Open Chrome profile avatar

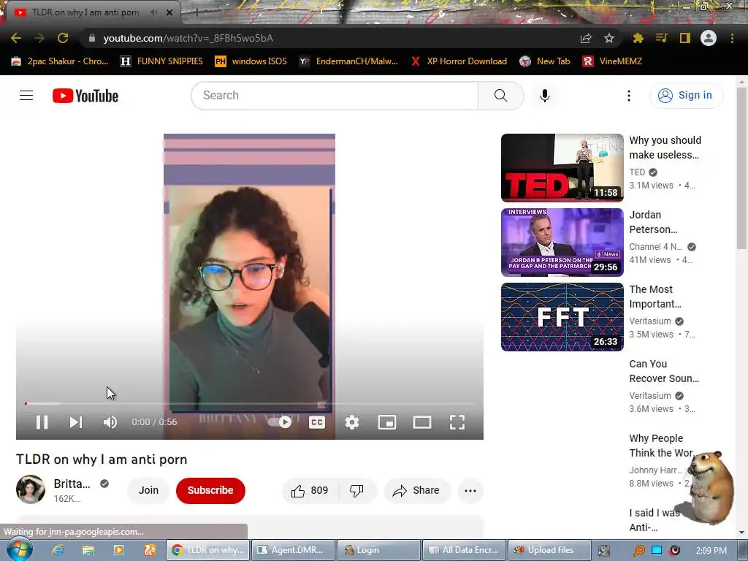(709, 38)
